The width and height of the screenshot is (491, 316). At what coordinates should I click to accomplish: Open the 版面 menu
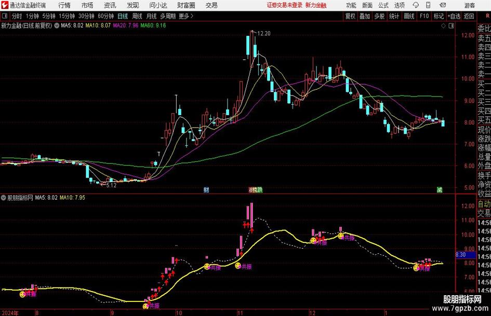pyautogui.click(x=367, y=5)
